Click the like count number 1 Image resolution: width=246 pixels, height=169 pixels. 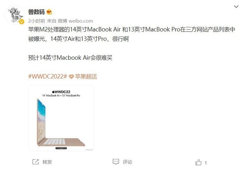(x=206, y=163)
